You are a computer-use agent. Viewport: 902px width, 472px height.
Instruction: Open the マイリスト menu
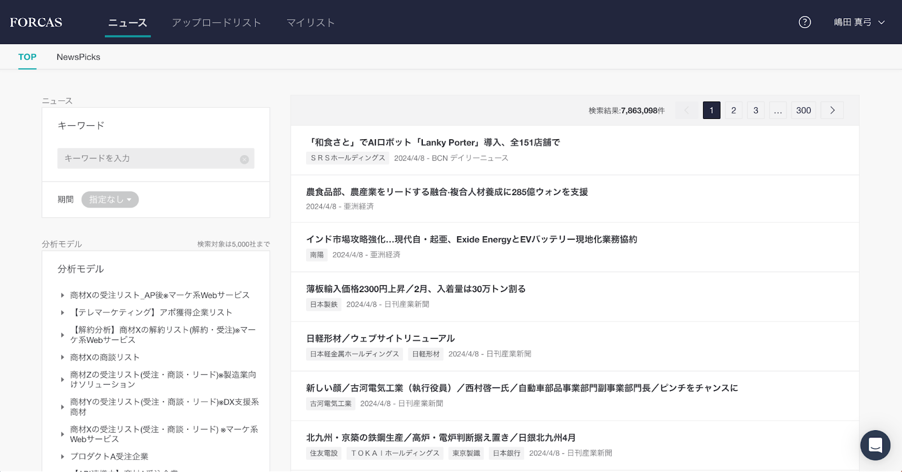click(311, 23)
